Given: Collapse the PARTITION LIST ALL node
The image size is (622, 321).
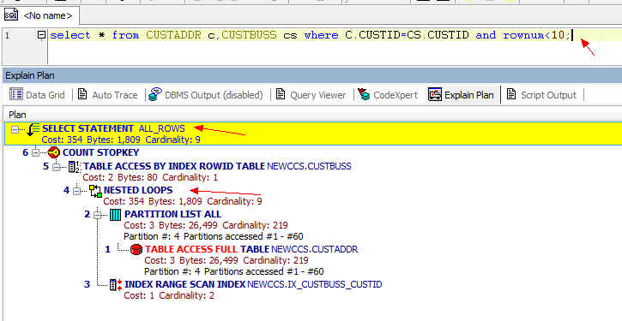Looking at the screenshot, I should [98, 215].
